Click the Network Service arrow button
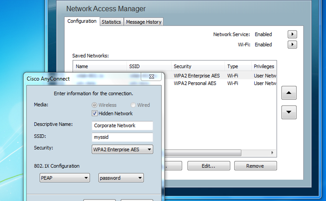The image size is (326, 201). click(x=292, y=34)
